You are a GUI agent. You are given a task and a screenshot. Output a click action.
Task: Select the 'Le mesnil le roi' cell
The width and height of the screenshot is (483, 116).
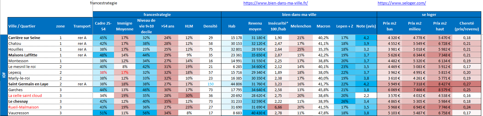[30, 67]
